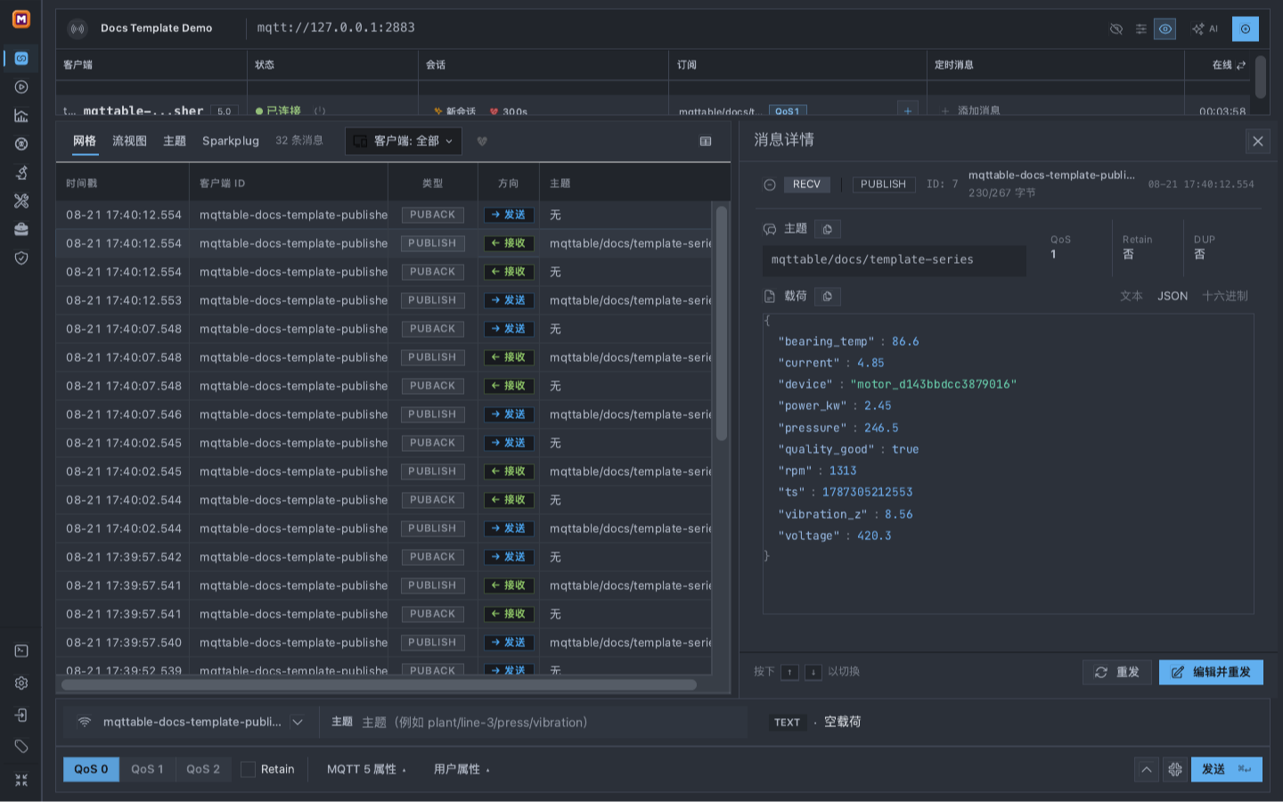Toggle the highlighted eye view icon

tap(1165, 29)
